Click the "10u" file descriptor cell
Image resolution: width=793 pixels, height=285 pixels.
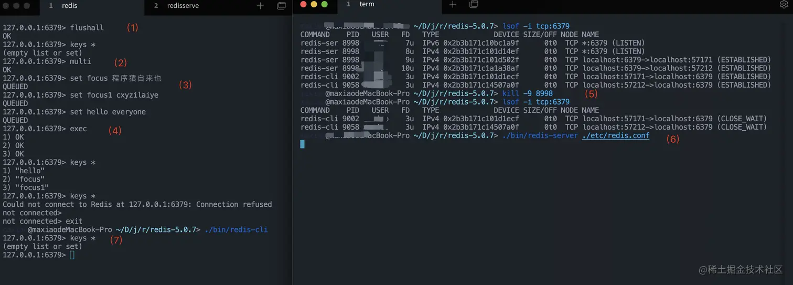[x=408, y=68]
